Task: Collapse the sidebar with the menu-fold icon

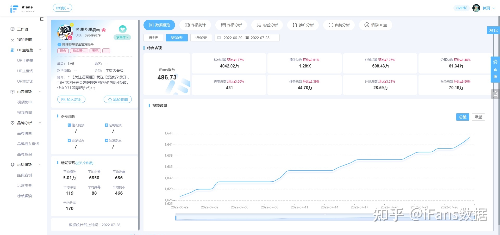Action: coord(42,19)
